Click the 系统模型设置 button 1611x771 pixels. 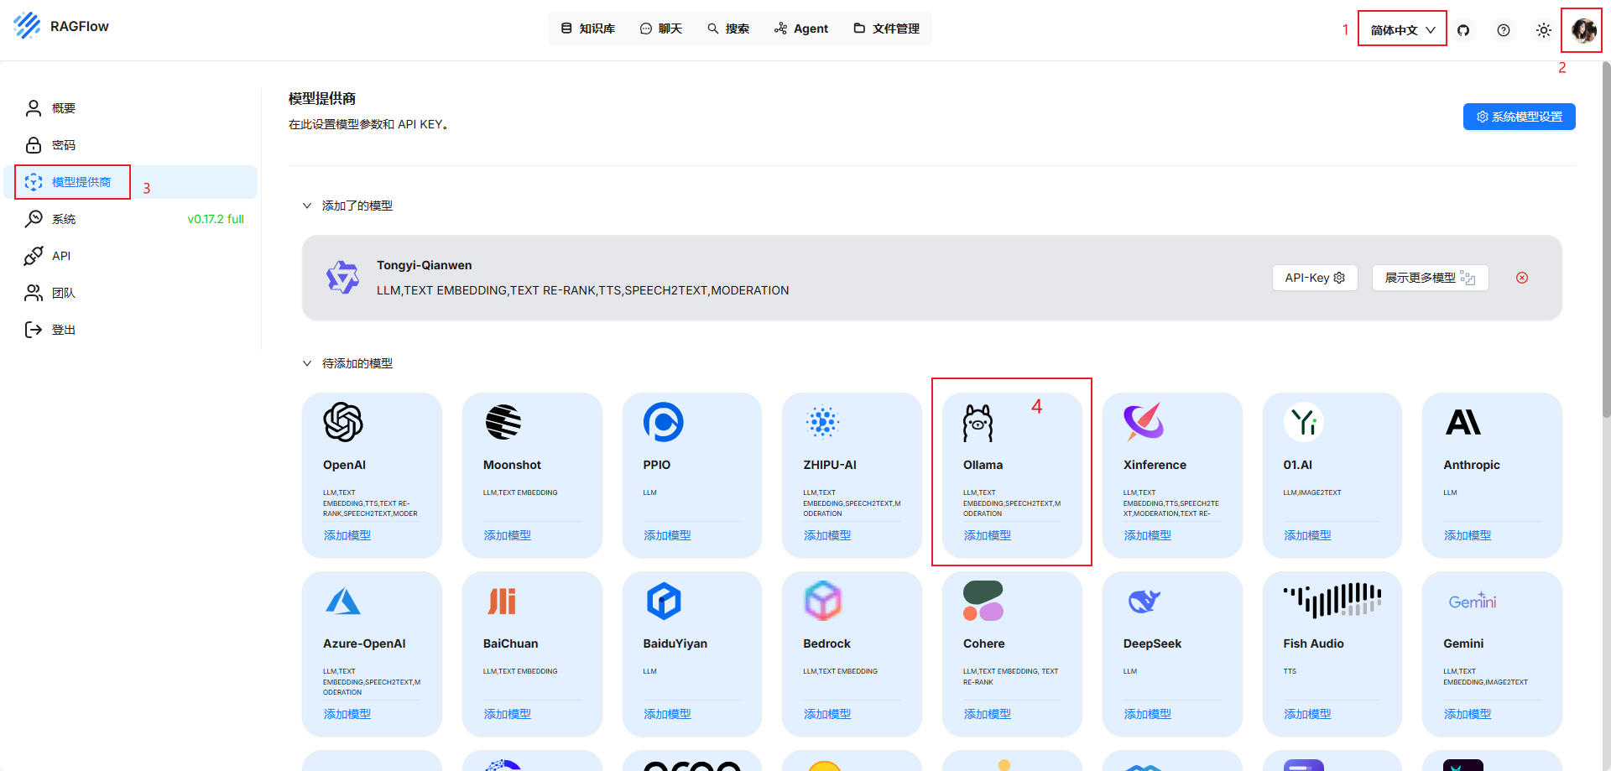(x=1519, y=117)
